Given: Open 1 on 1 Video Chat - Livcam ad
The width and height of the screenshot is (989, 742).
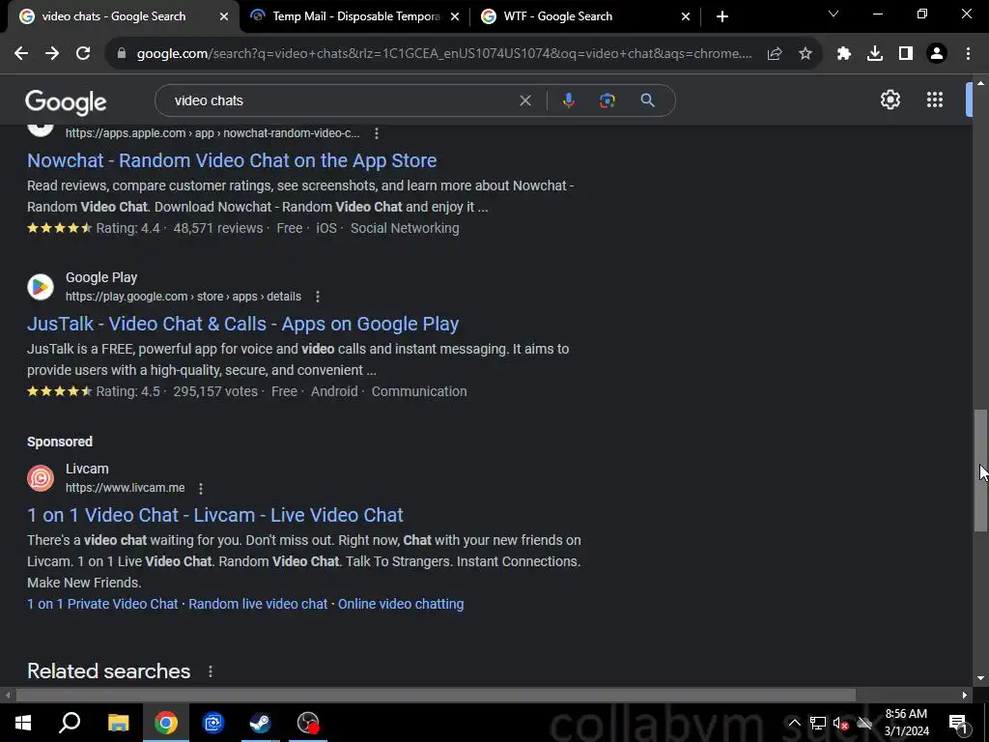Looking at the screenshot, I should 215,516.
